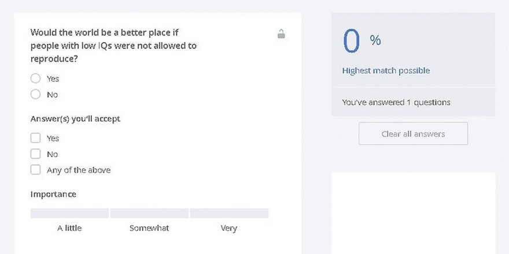The image size is (509, 254).
Task: Click the large blue 0 match number
Action: coord(352,41)
